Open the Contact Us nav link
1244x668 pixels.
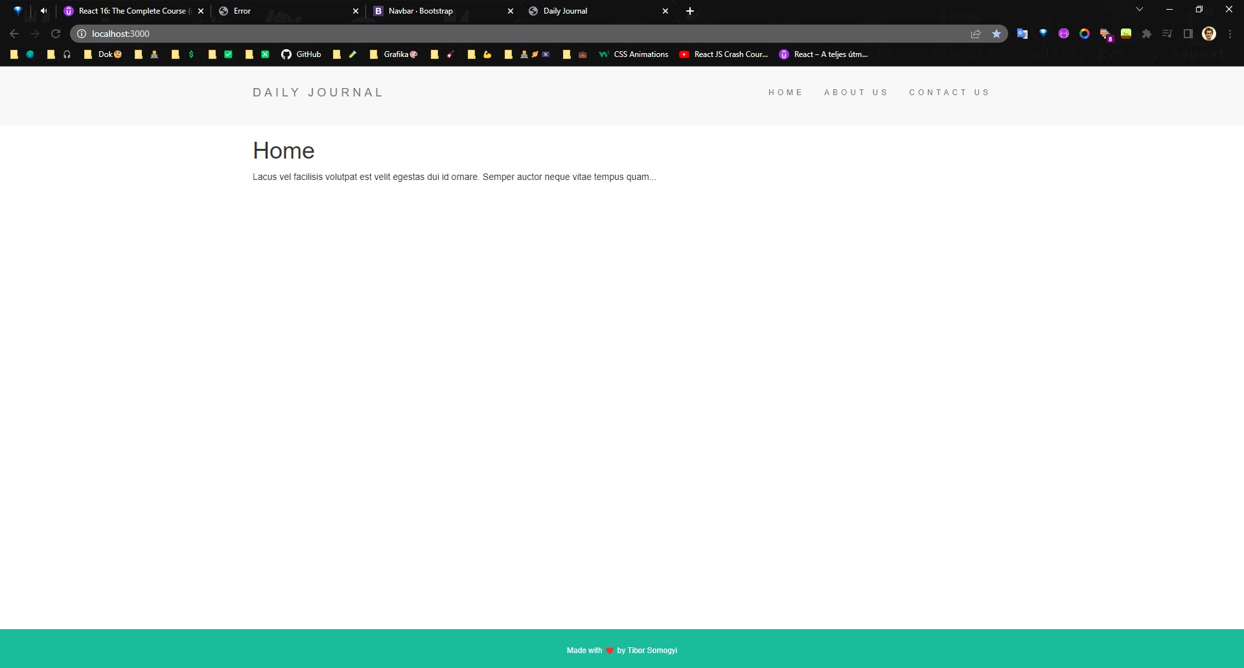pos(949,93)
